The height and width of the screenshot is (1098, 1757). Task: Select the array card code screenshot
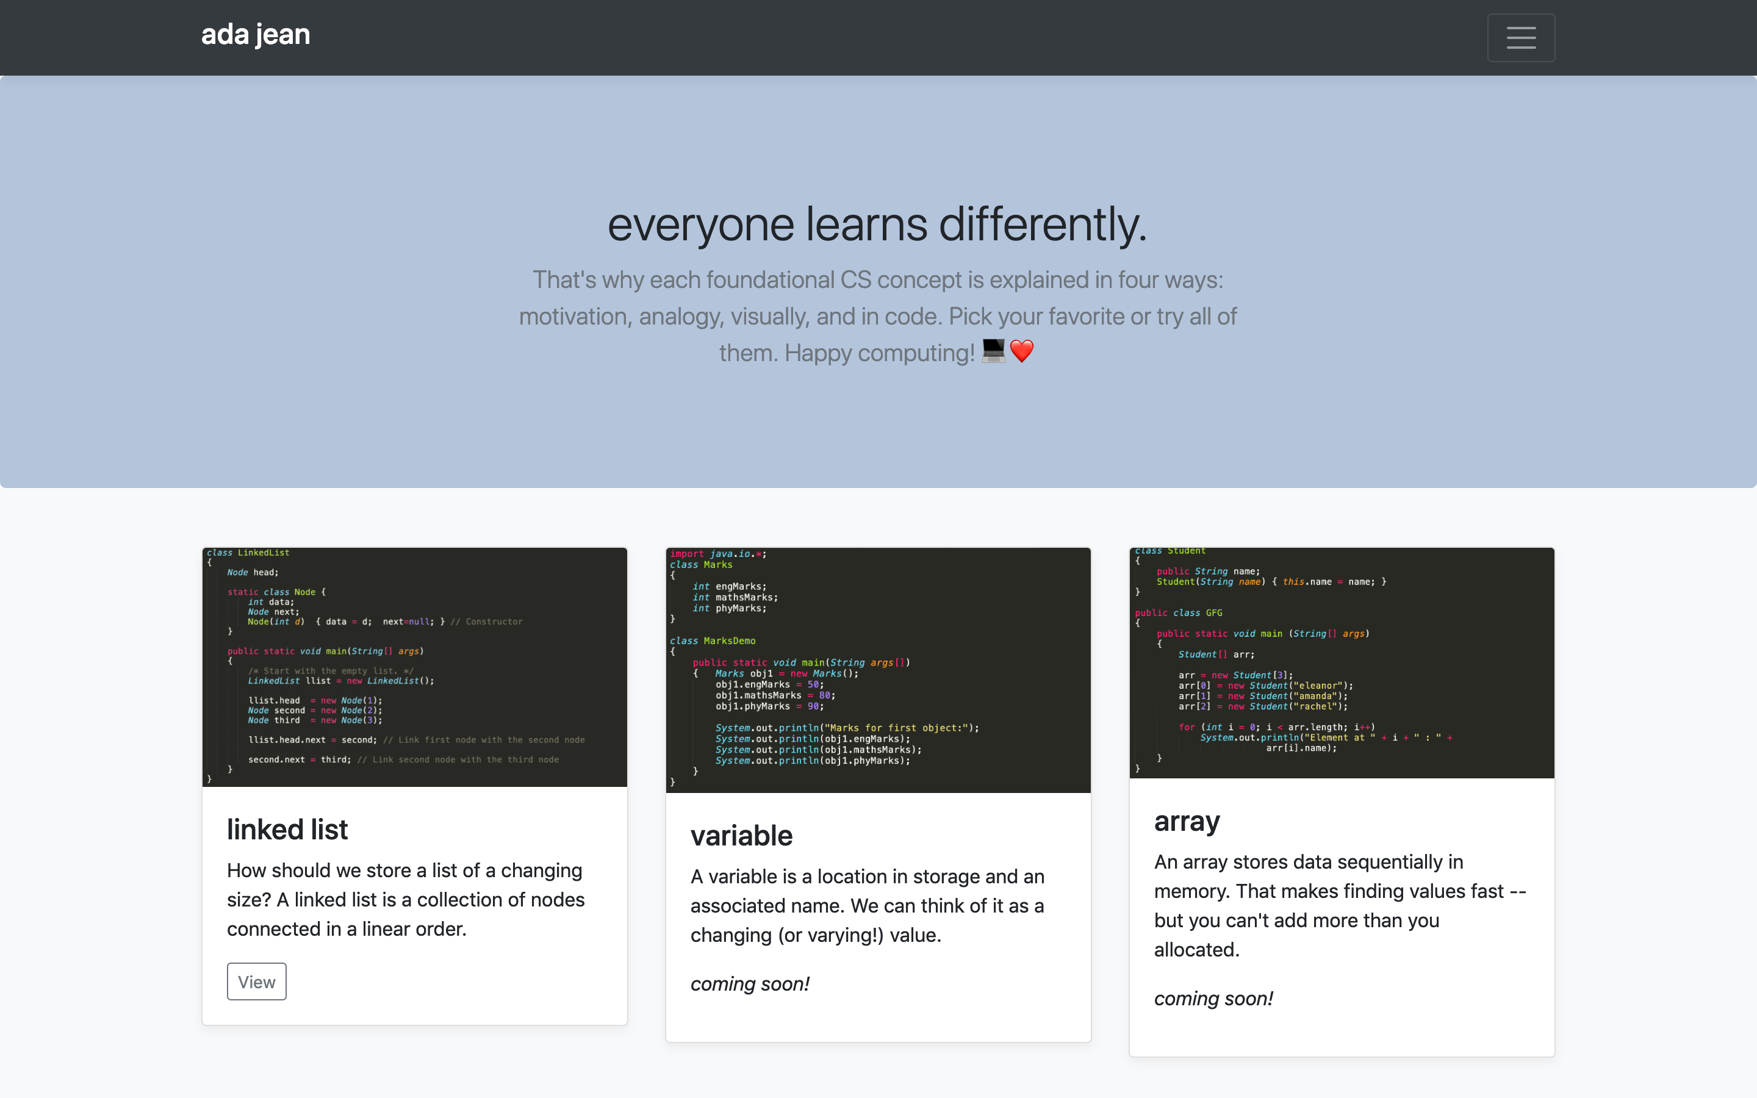1341,662
